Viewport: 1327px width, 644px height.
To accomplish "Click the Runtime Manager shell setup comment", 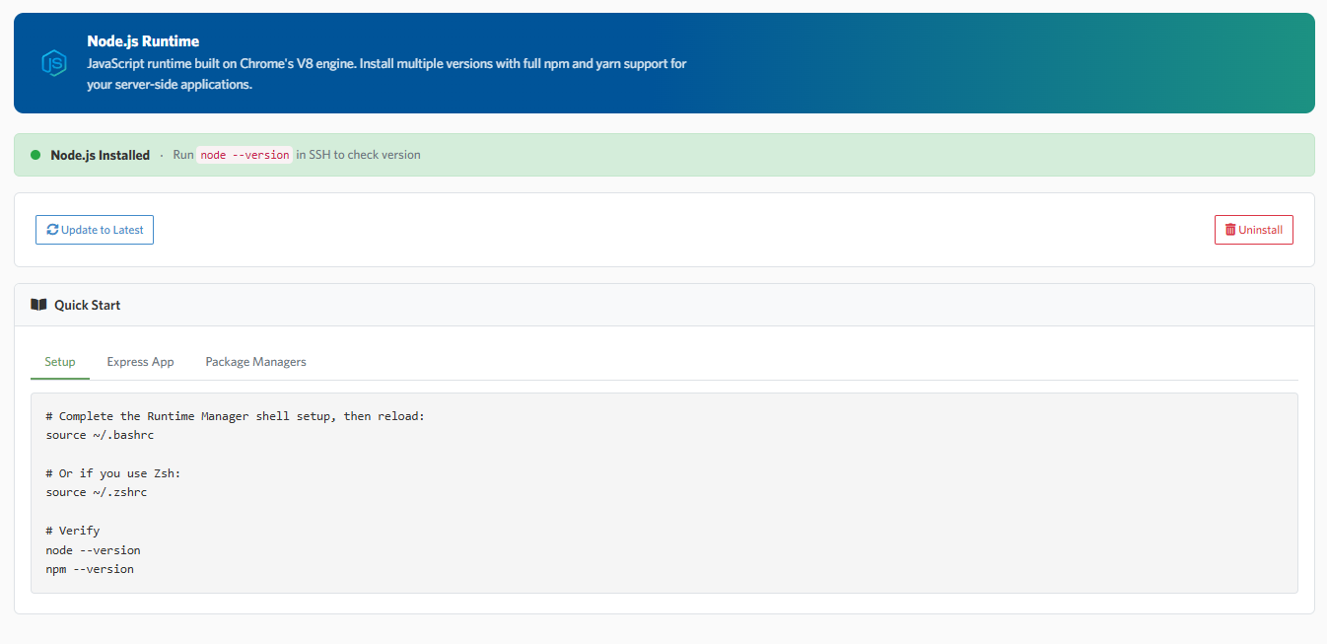I will 236,416.
